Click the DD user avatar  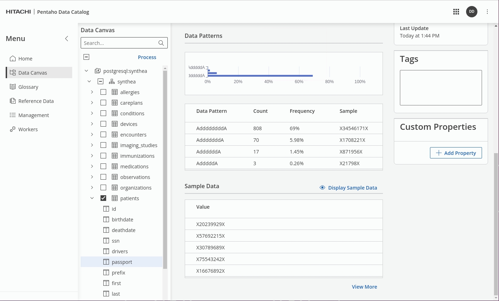(471, 12)
